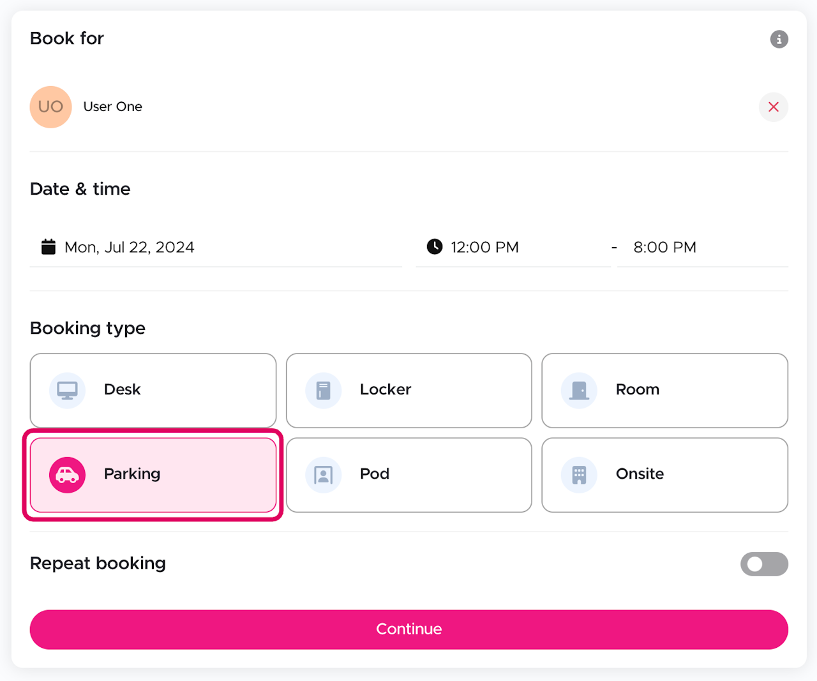Remove User One with the red X
Image resolution: width=817 pixels, height=681 pixels.
click(x=773, y=107)
